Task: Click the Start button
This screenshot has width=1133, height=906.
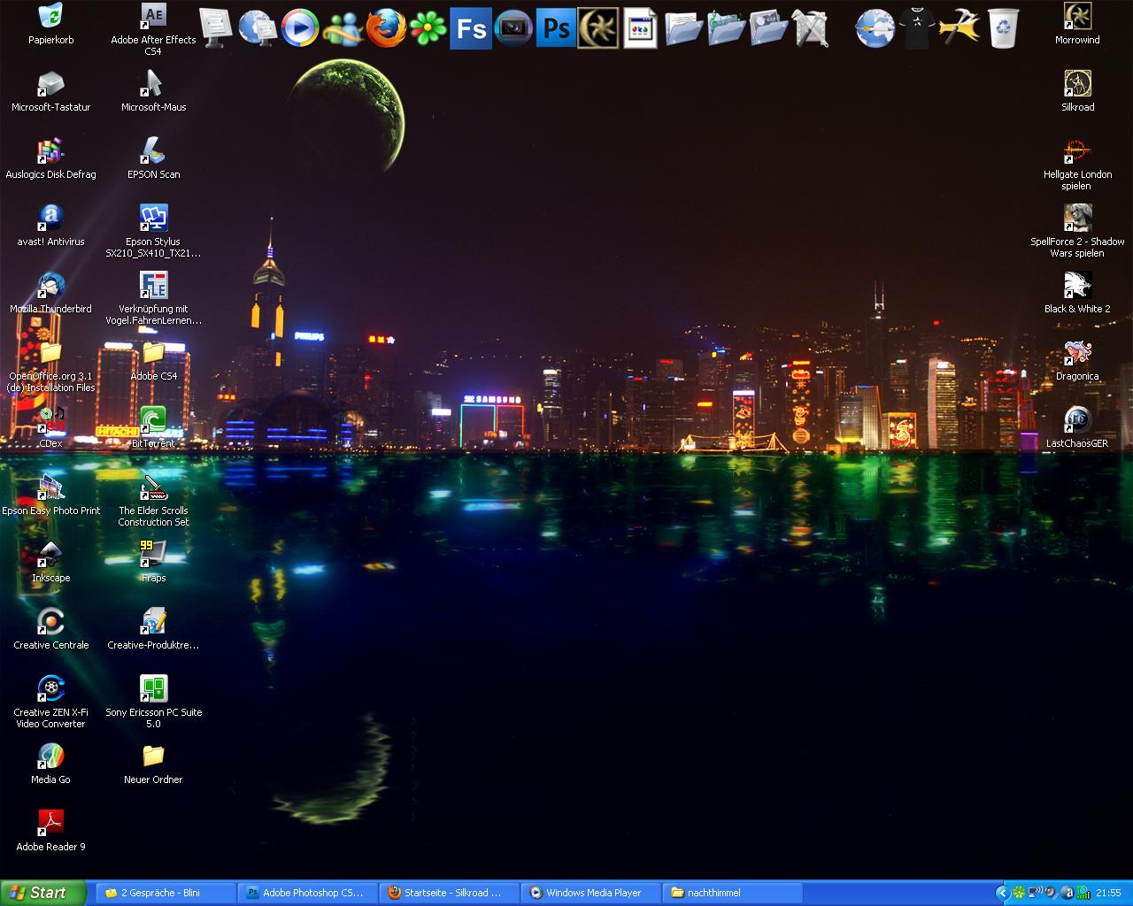Action: click(42, 893)
